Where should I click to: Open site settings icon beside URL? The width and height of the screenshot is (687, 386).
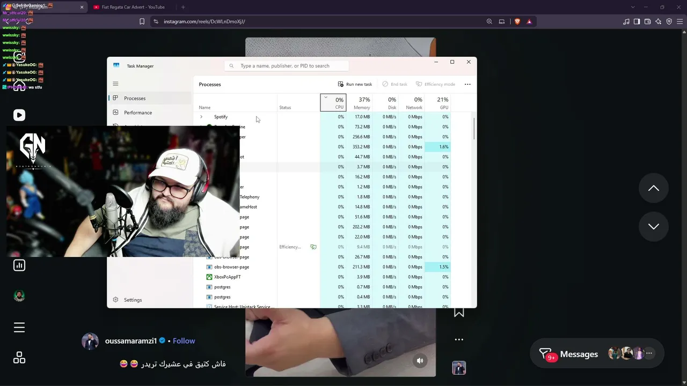[x=156, y=21]
